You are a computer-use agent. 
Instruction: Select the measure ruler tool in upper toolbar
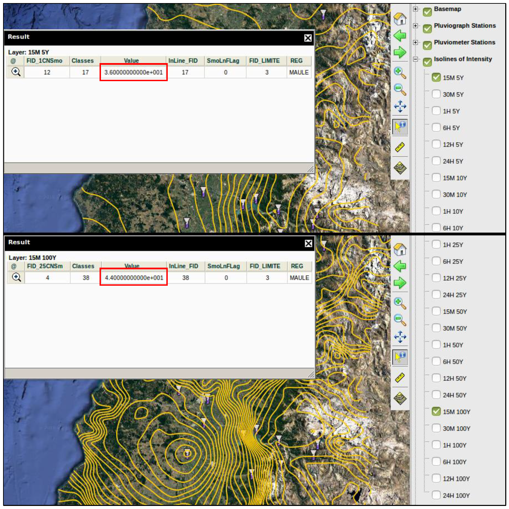[x=400, y=147]
